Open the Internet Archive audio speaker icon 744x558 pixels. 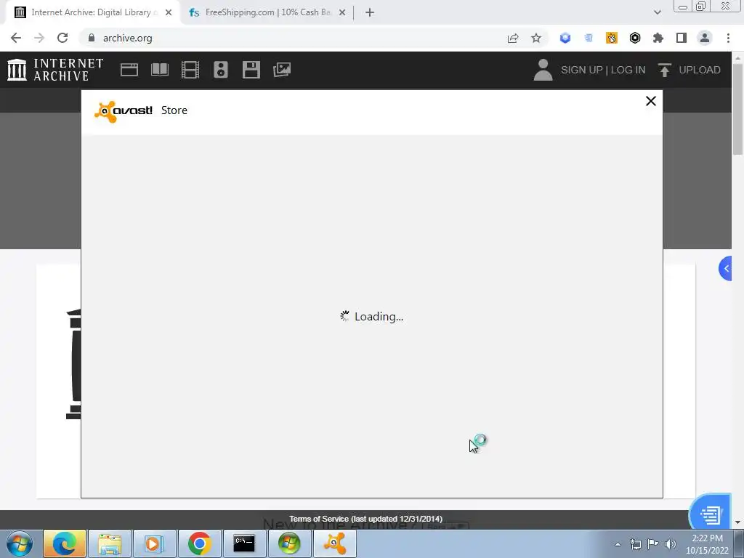(221, 70)
